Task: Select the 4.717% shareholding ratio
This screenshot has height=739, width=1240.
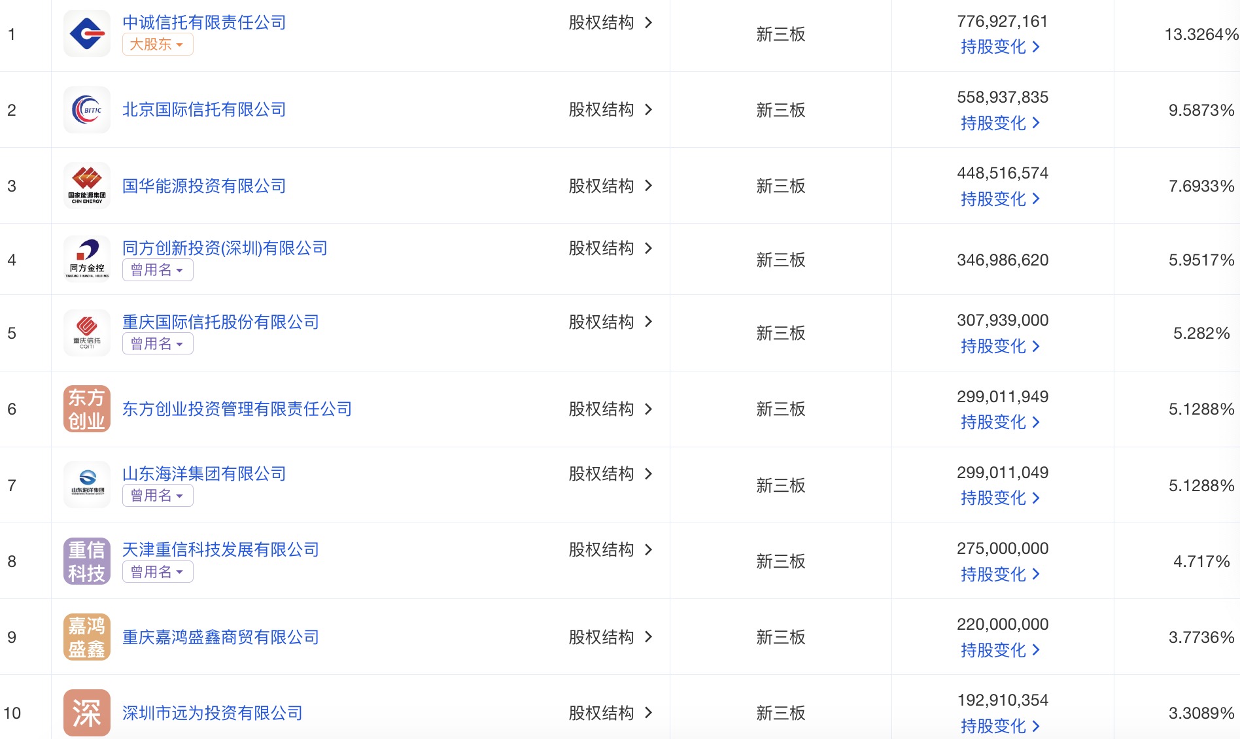Action: tap(1201, 561)
